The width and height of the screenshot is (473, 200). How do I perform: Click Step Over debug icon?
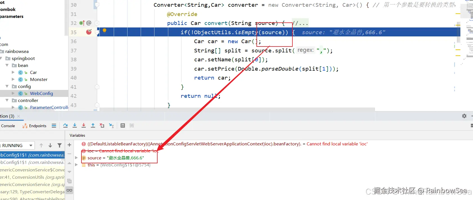coord(65,125)
